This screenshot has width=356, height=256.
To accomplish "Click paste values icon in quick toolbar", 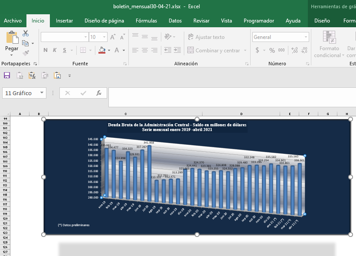I will 20,75.
